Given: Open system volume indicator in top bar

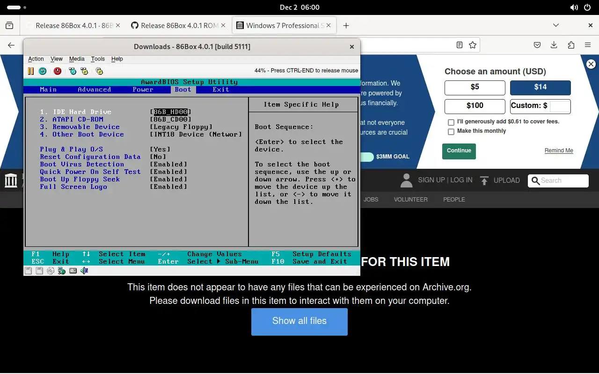Looking at the screenshot, I should click(x=574, y=7).
